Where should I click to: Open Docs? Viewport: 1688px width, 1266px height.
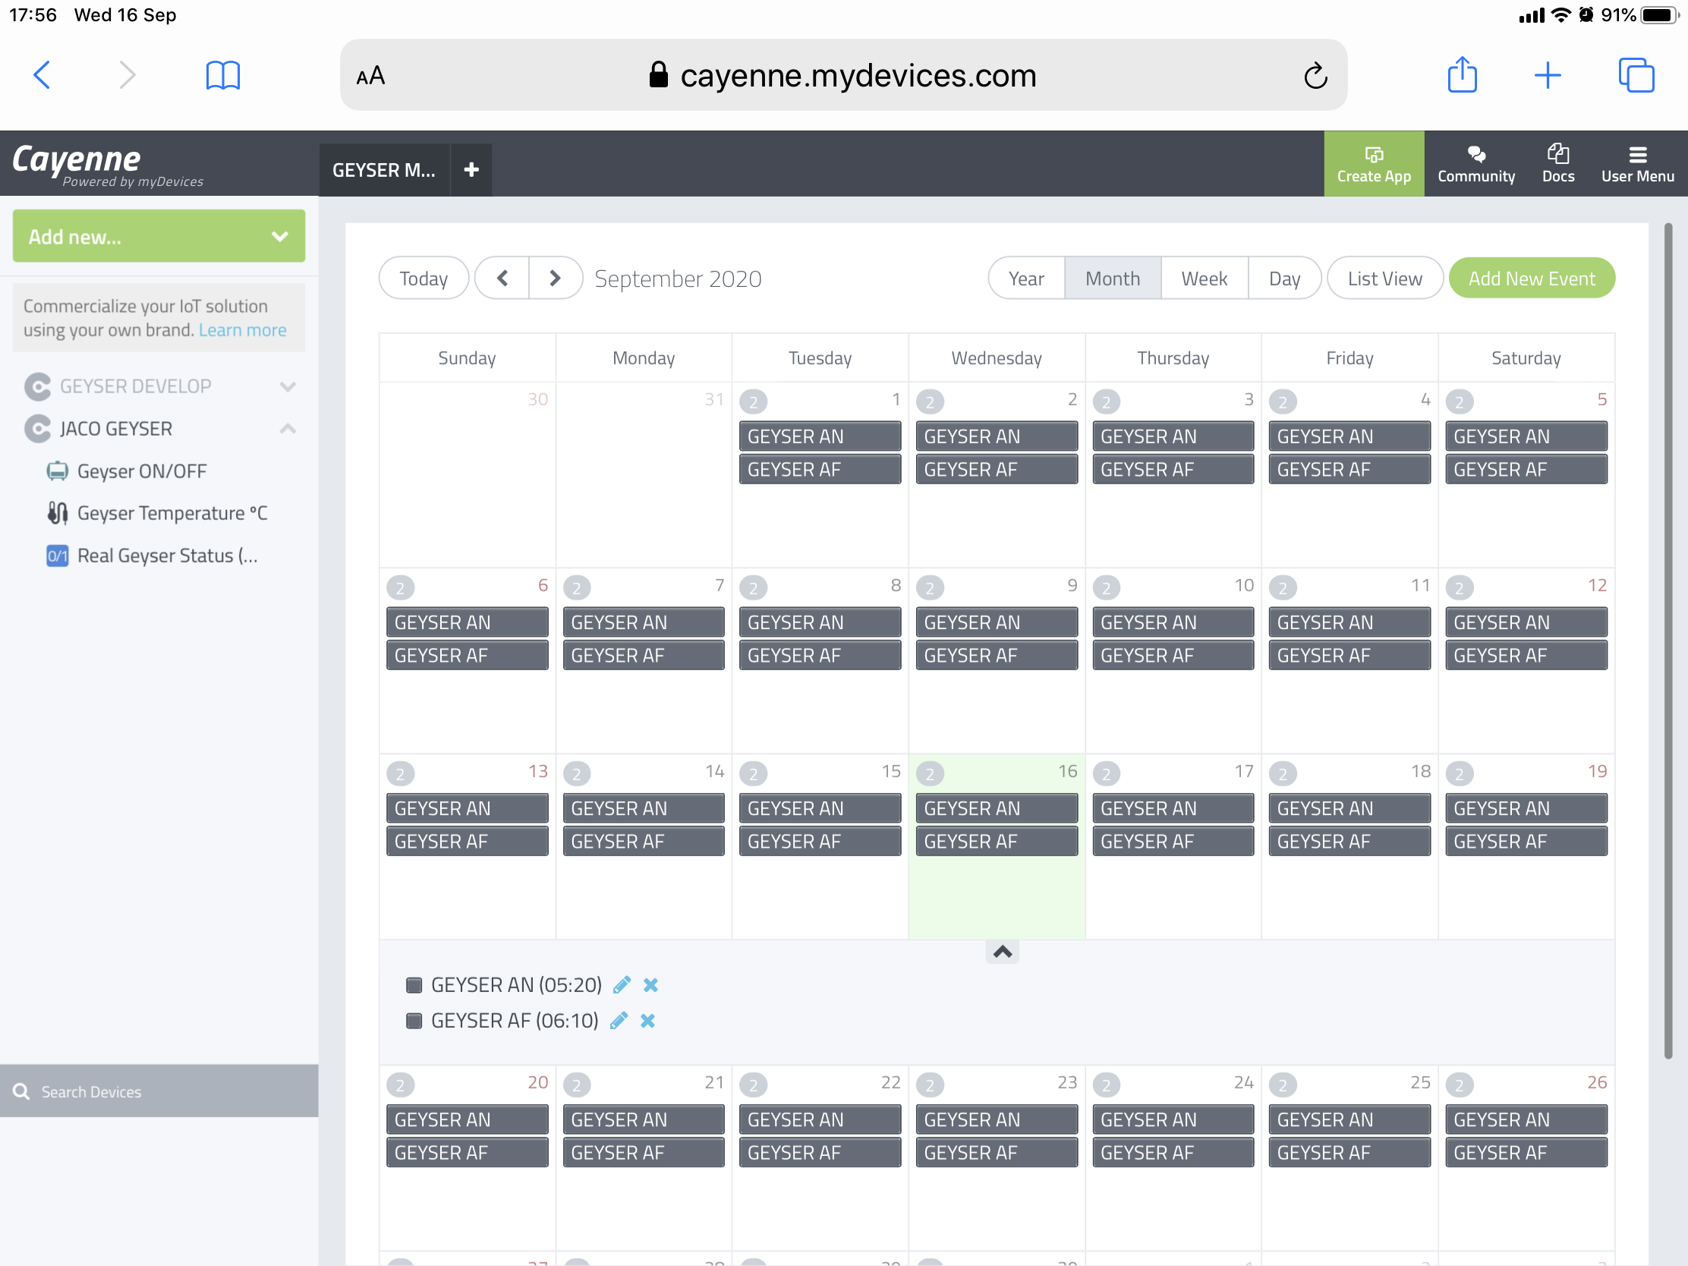point(1557,163)
